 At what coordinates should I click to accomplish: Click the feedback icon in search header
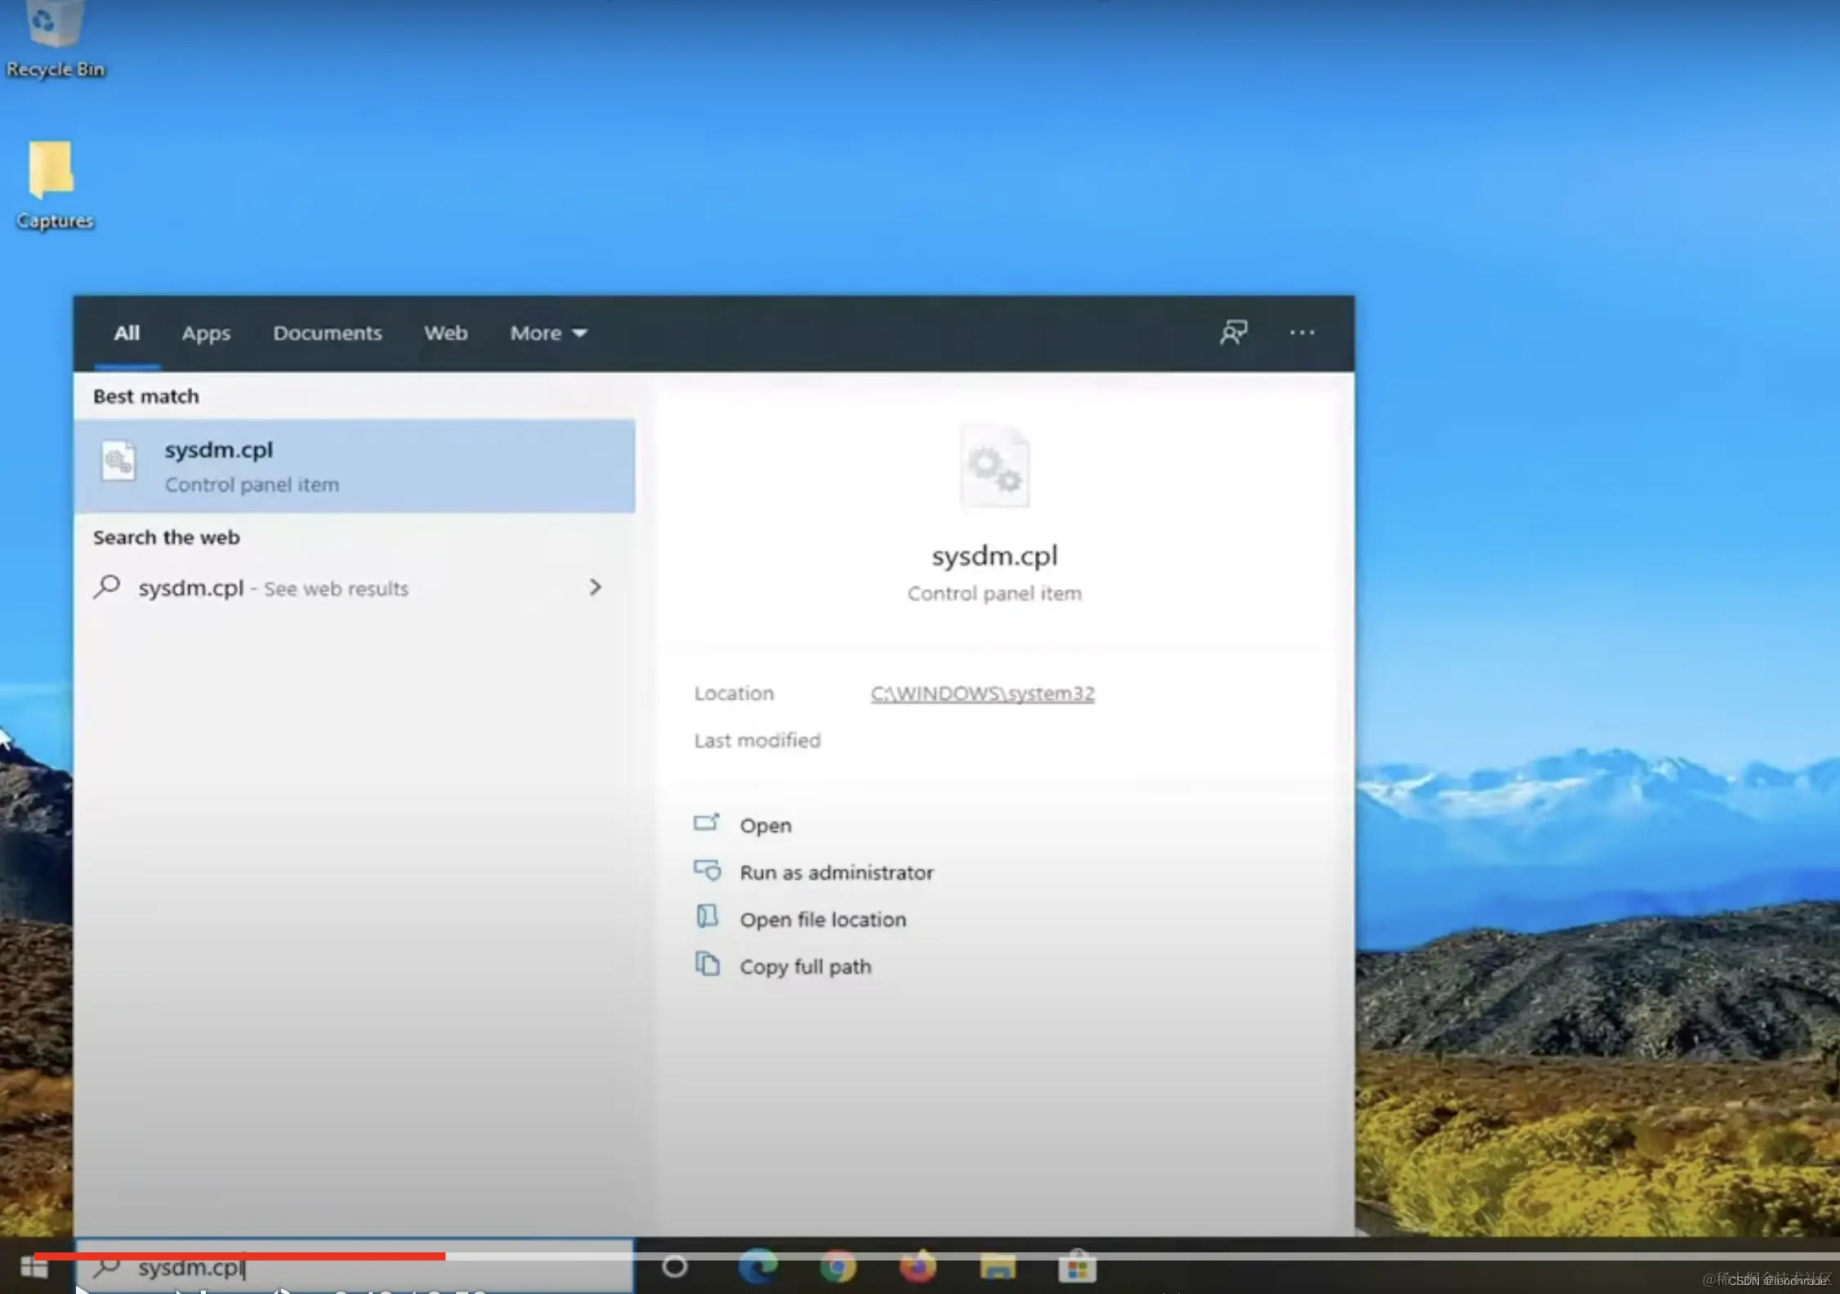point(1233,332)
